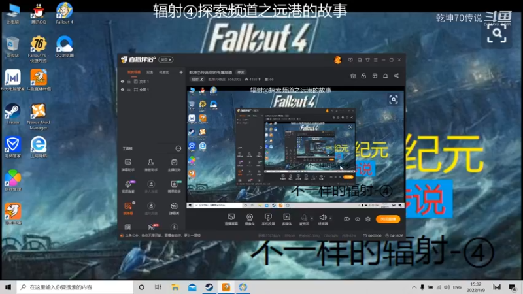Click the 修改 button beside room title
523x294 pixels.
pos(241,73)
